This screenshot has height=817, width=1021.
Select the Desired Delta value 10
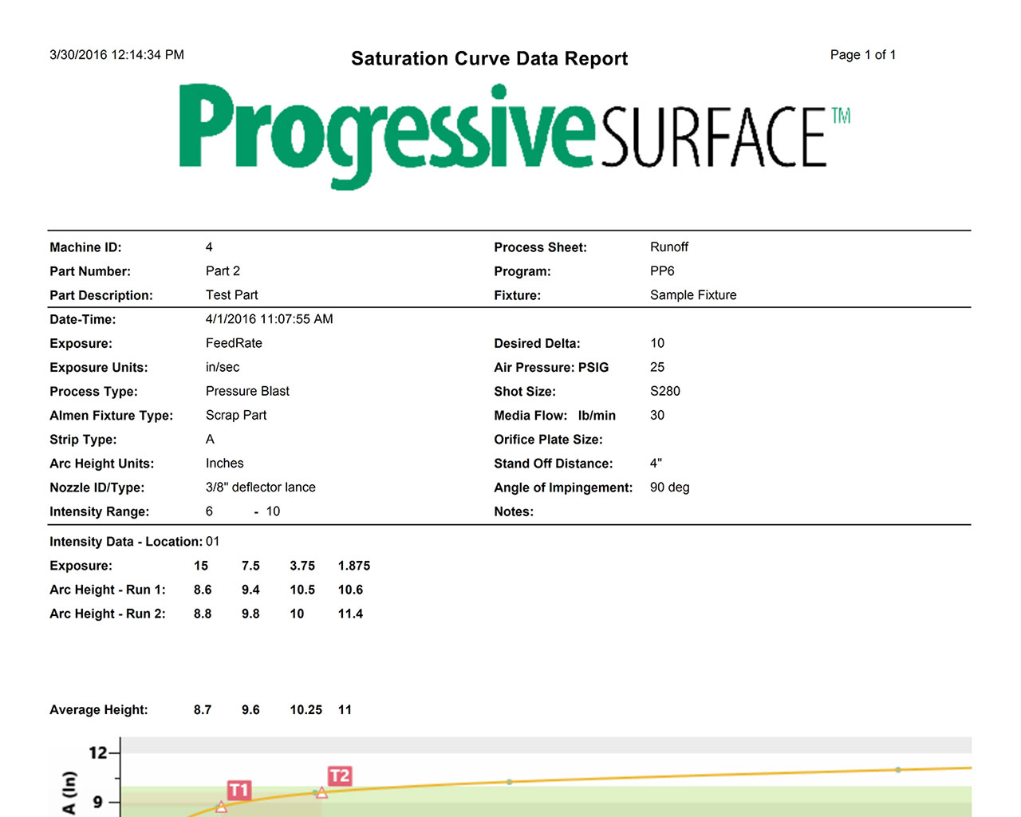[x=657, y=343]
